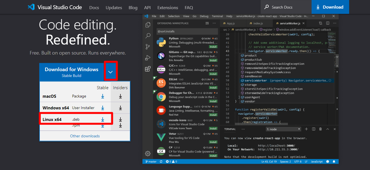This screenshot has height=170, width=370.
Task: Click the Visual Studio Code logo
Action: 31,7
